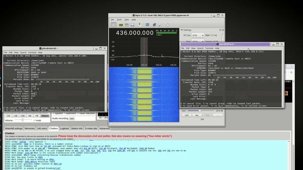The height and width of the screenshot is (170, 303).
Task: Start DSP with the Gqrx power button
Action: [x=114, y=25]
